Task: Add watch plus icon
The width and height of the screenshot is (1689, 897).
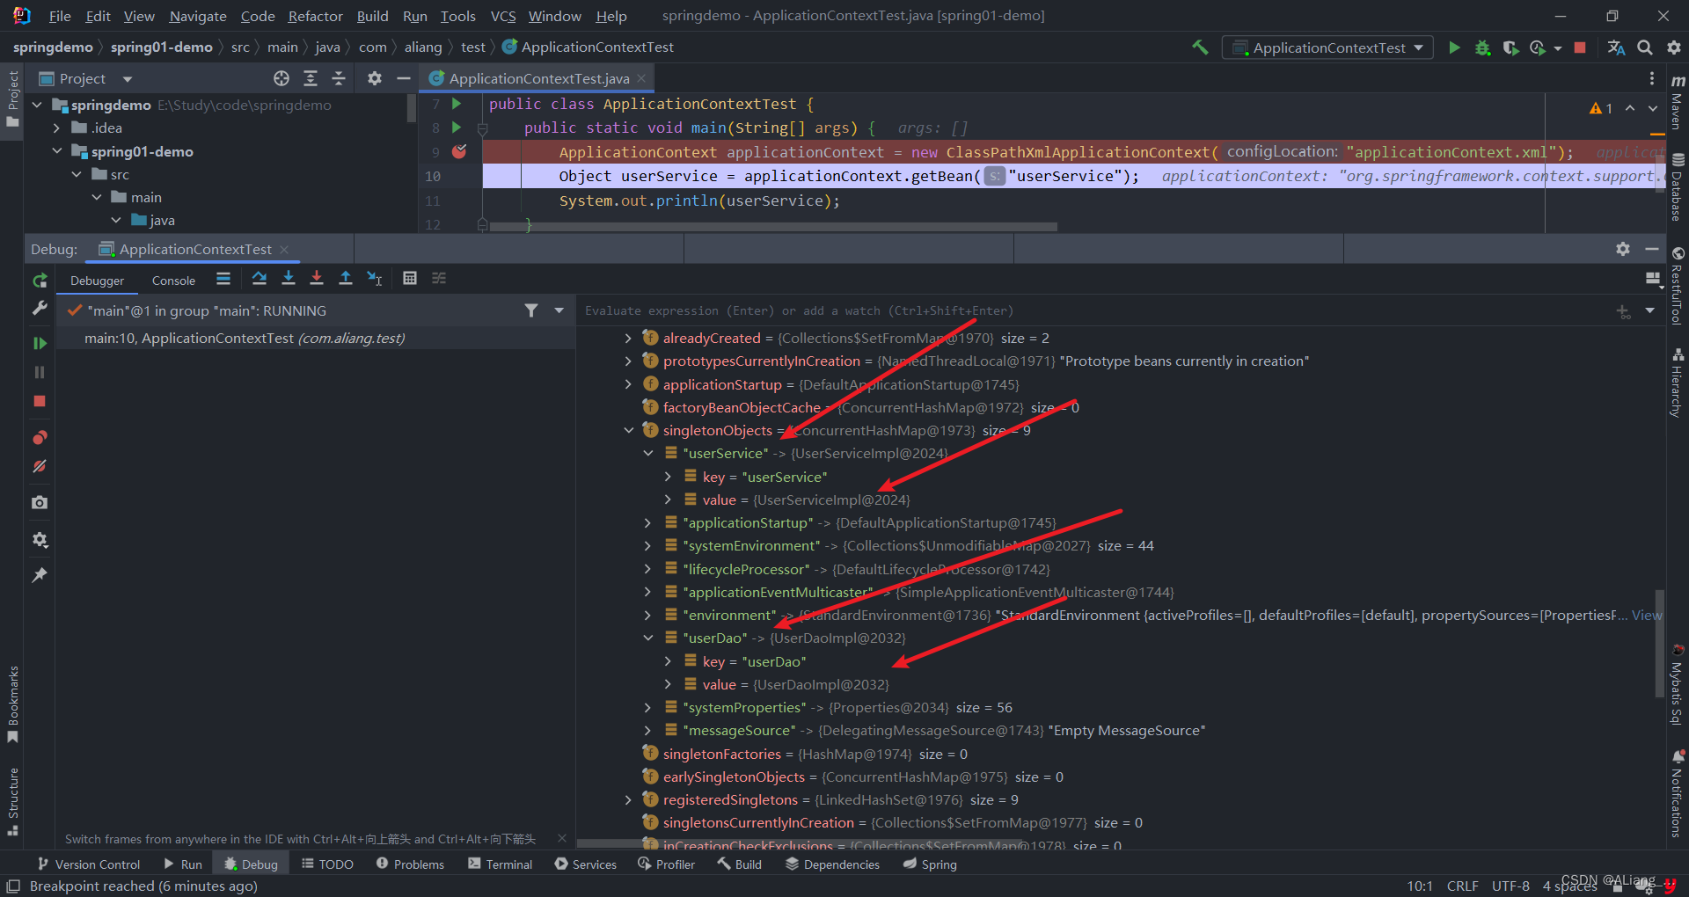Action: point(1622,311)
